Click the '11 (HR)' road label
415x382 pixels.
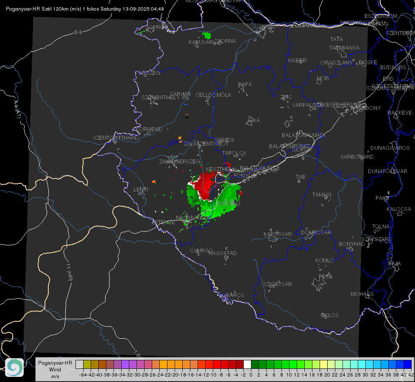(x=69, y=272)
